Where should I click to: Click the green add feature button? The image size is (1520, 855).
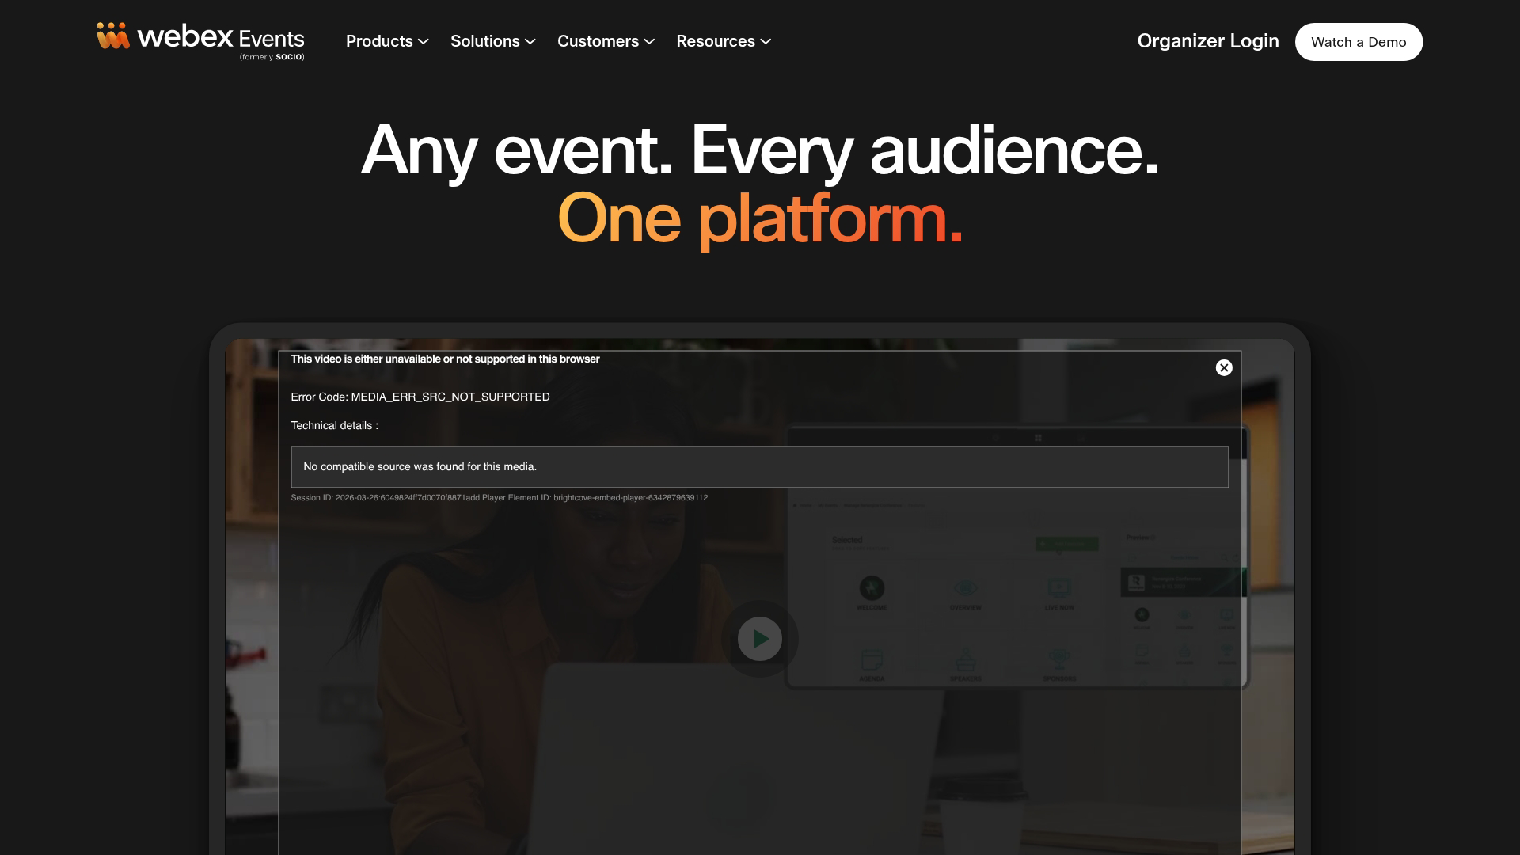(1066, 544)
